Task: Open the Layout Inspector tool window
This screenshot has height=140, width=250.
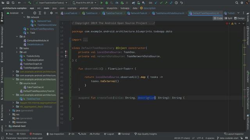Action: pyautogui.click(x=234, y=134)
